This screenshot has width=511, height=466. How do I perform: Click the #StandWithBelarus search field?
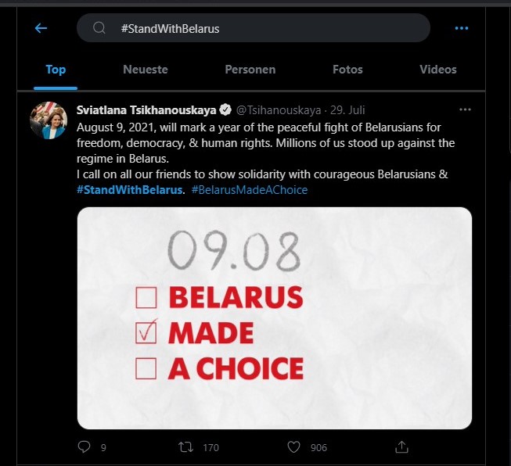254,28
